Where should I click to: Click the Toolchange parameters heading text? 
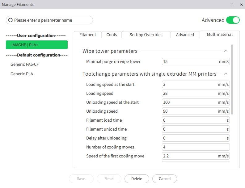pos(149,74)
